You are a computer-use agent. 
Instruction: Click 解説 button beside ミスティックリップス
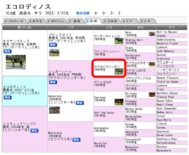[x=34, y=131]
